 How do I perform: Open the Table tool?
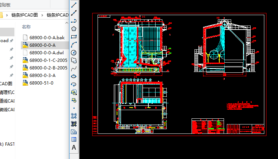coord(74,140)
